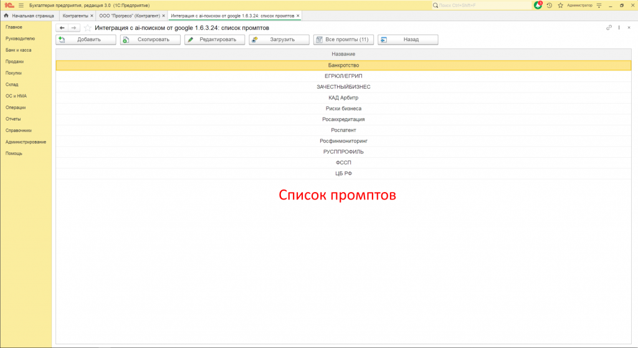Click the Назад button

point(407,39)
